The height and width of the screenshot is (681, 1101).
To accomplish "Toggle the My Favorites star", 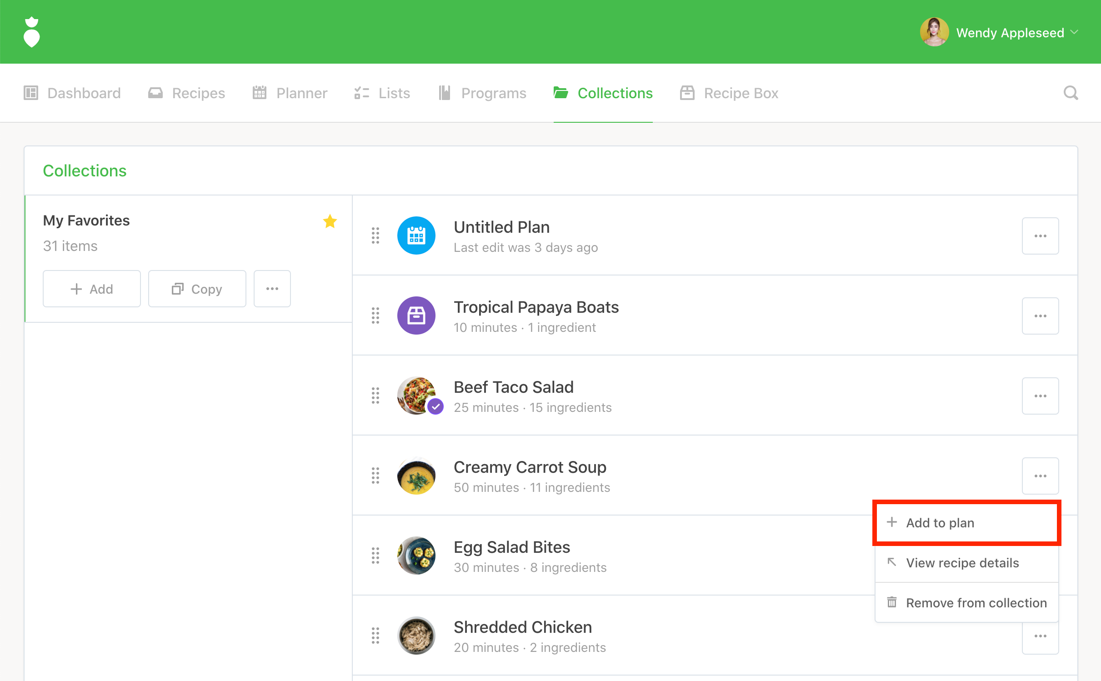I will click(x=330, y=221).
